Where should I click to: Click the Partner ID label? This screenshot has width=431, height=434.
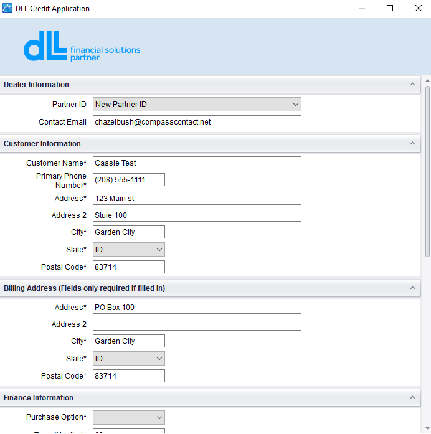click(x=69, y=105)
